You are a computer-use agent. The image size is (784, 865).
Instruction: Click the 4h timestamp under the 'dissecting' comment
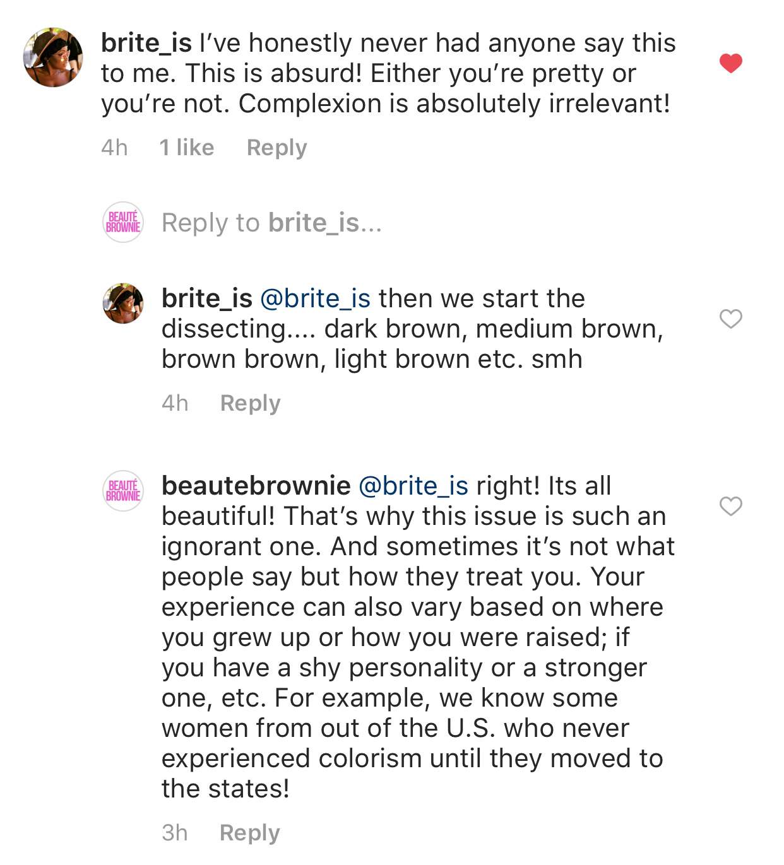pos(175,403)
